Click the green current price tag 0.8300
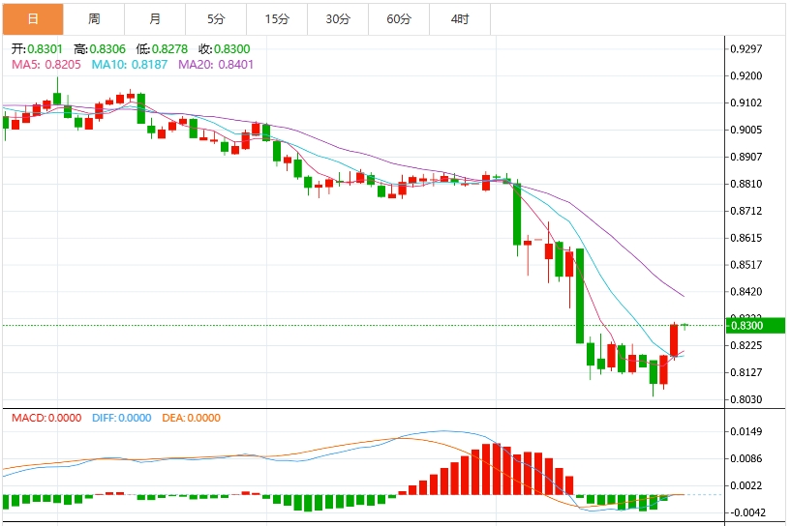Viewport: 791px width, 526px height. pos(755,326)
